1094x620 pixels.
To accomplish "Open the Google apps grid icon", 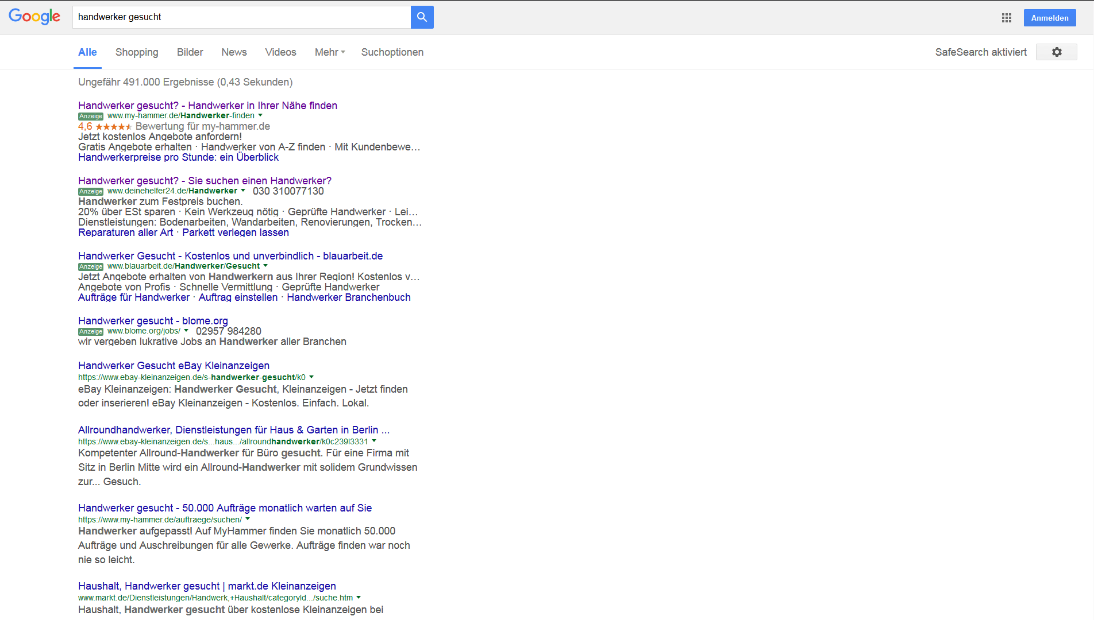I will [1007, 18].
